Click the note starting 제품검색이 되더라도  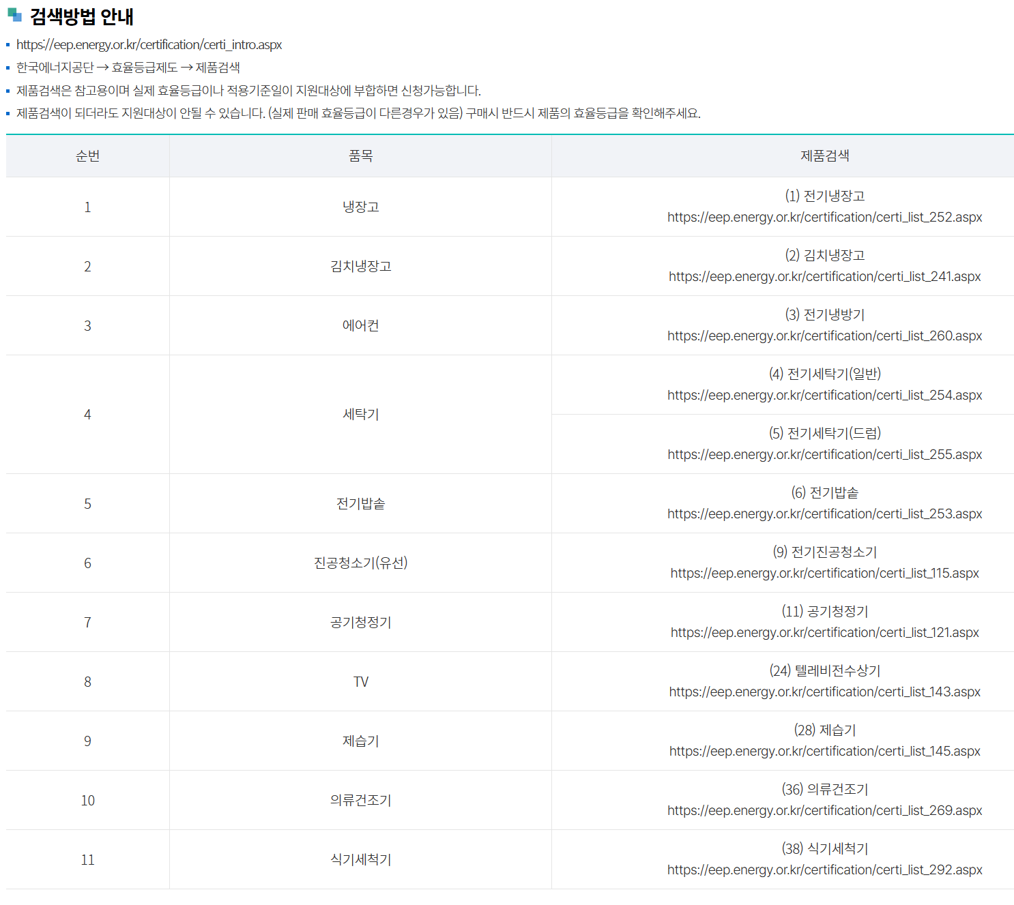[358, 113]
